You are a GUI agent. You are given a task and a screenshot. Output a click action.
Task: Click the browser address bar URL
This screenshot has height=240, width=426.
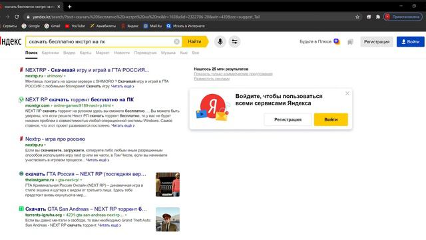tap(146, 17)
